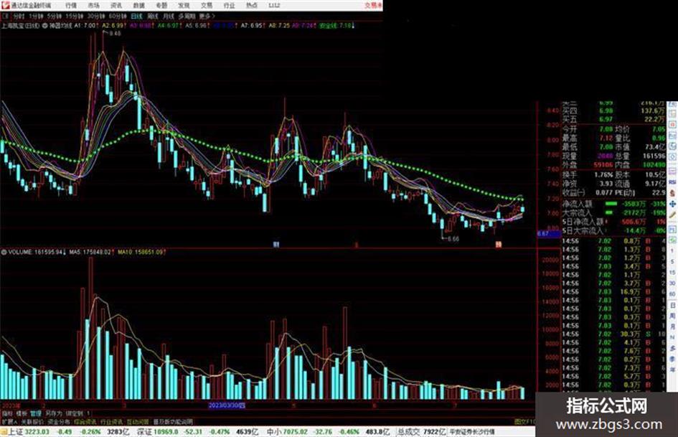Screen dimensions: 678x437
Task: Click the 模板 tab at chart bottom
Action: [x=22, y=413]
